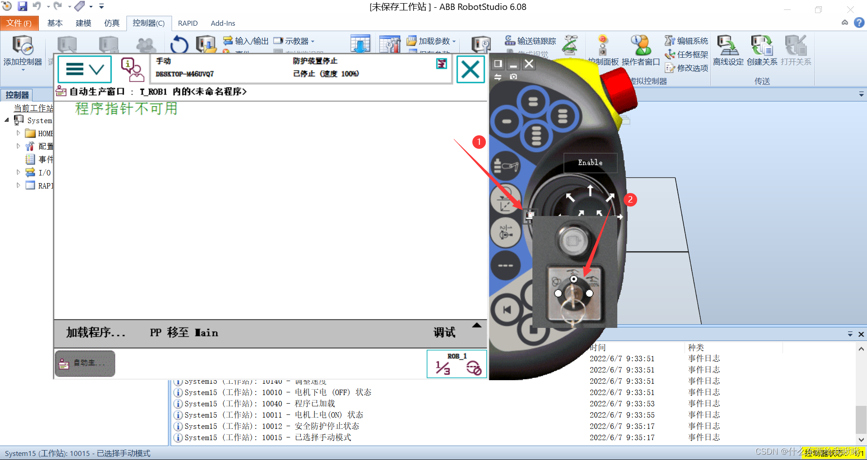The image size is (867, 460).
Task: Open the File (文件) menu
Action: [x=19, y=23]
